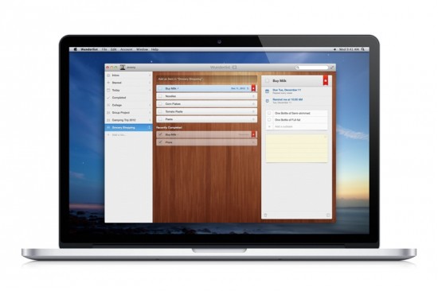
Task: Star the Noodles task
Action: tap(253, 96)
